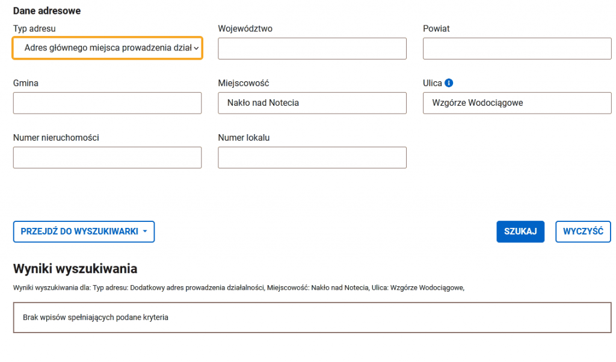Focus the Województwo input field
Image resolution: width=616 pixels, height=362 pixels.
pyautogui.click(x=312, y=49)
